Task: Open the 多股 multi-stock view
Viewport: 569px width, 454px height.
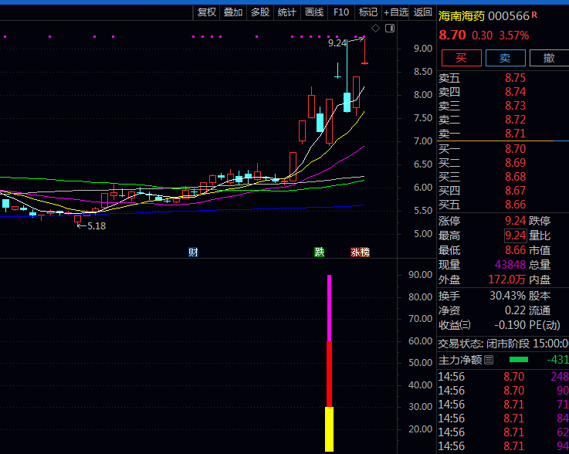Action: (x=260, y=12)
